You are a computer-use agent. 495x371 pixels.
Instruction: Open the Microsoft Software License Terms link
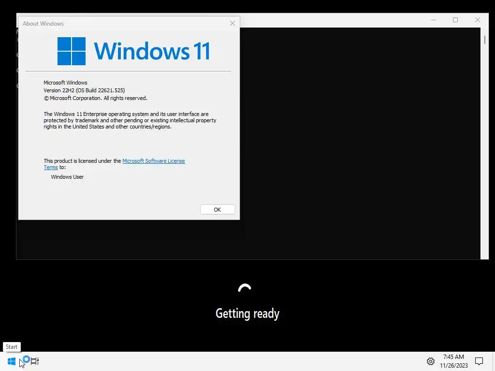(153, 161)
